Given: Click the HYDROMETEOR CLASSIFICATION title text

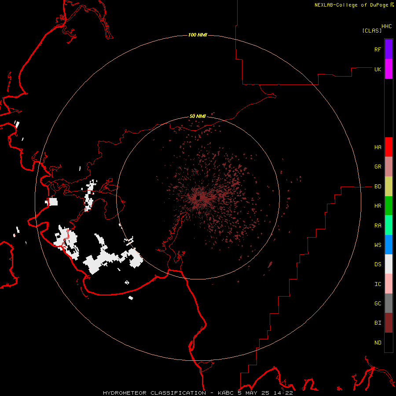Looking at the screenshot, I should tap(154, 393).
